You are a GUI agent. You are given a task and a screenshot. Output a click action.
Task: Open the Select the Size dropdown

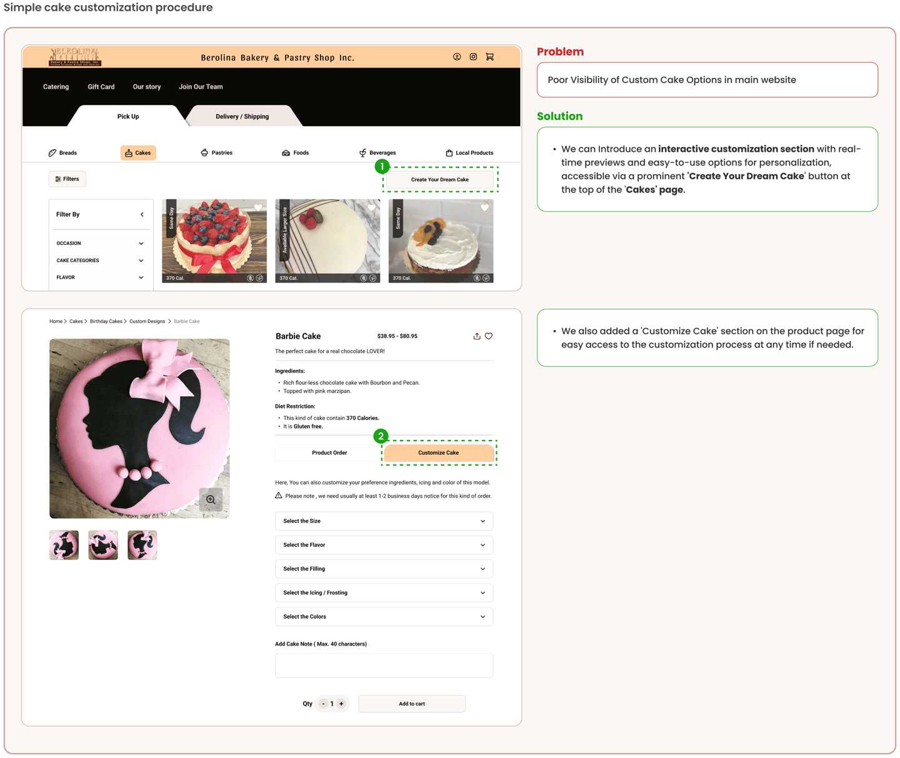pyautogui.click(x=384, y=521)
